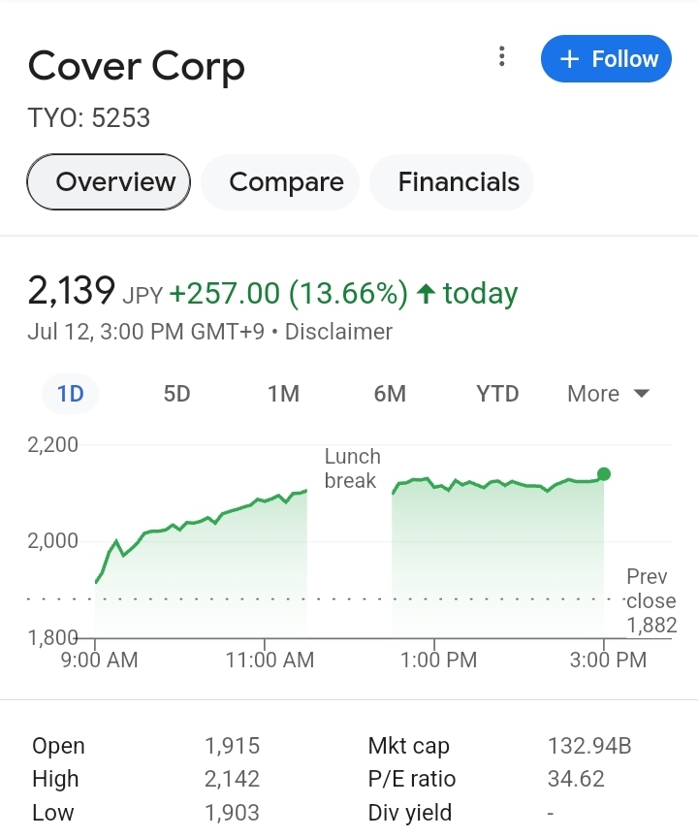
Task: Click the green endpoint dot on chart
Action: [x=604, y=474]
